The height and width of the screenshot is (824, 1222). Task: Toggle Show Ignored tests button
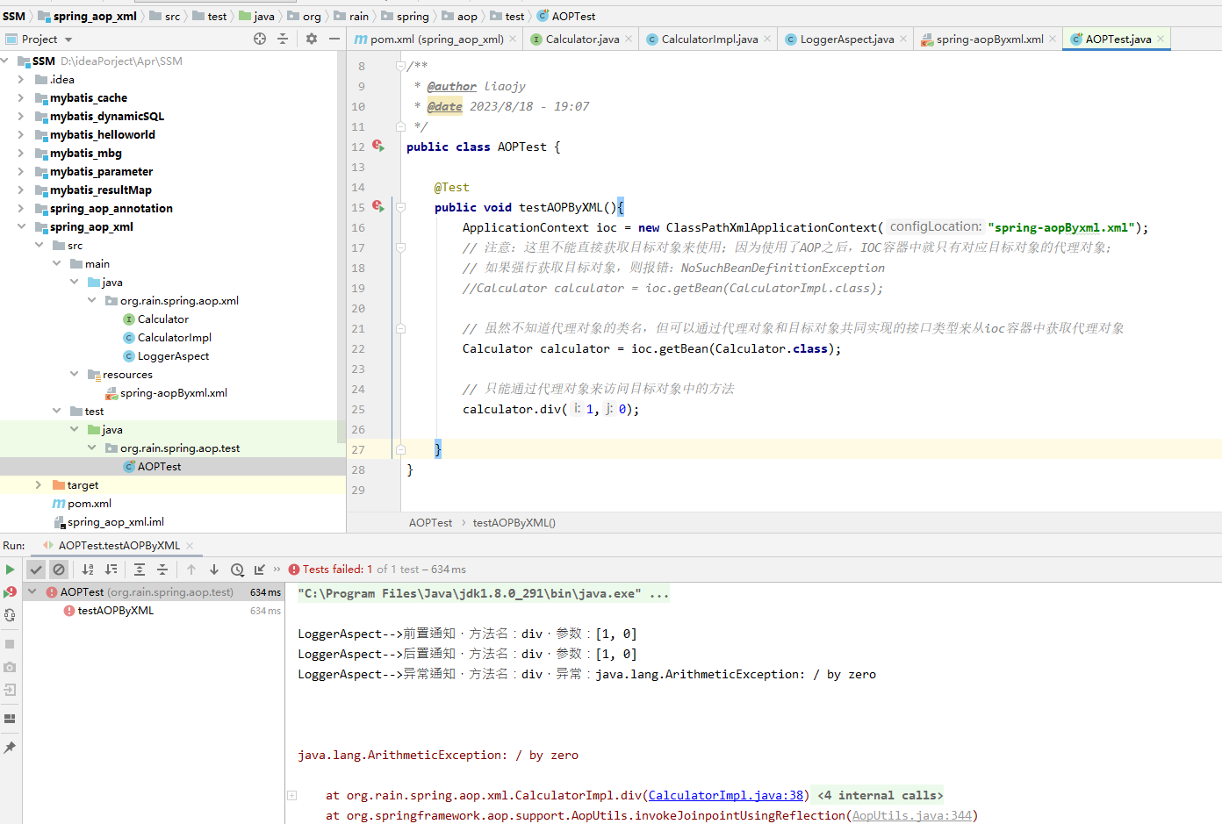click(x=59, y=570)
